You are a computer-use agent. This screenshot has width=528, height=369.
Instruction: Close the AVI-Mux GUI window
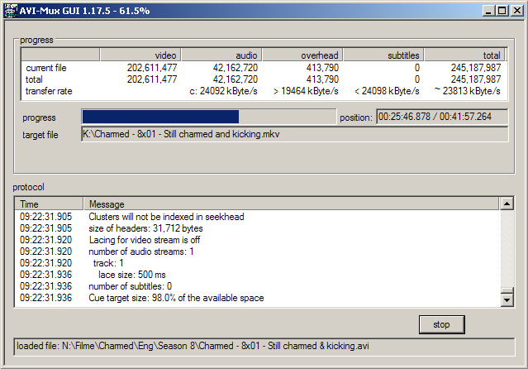(x=516, y=10)
